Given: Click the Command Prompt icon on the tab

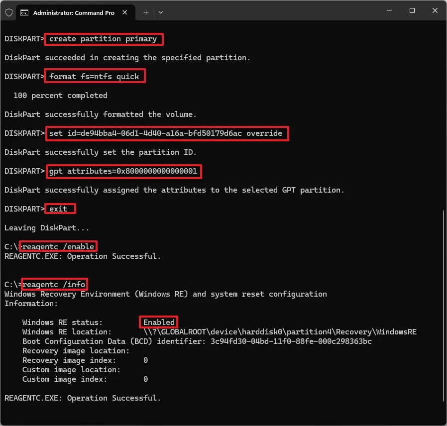Looking at the screenshot, I should tap(25, 12).
